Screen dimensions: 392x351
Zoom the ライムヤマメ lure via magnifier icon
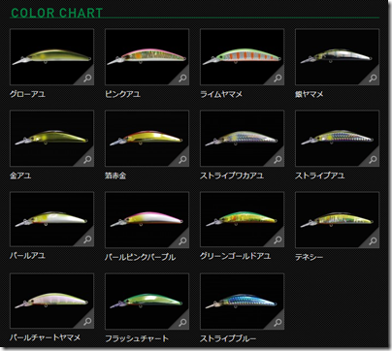point(278,79)
